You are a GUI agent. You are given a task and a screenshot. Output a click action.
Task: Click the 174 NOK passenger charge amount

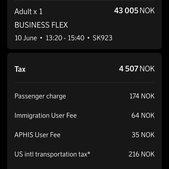click(x=142, y=96)
